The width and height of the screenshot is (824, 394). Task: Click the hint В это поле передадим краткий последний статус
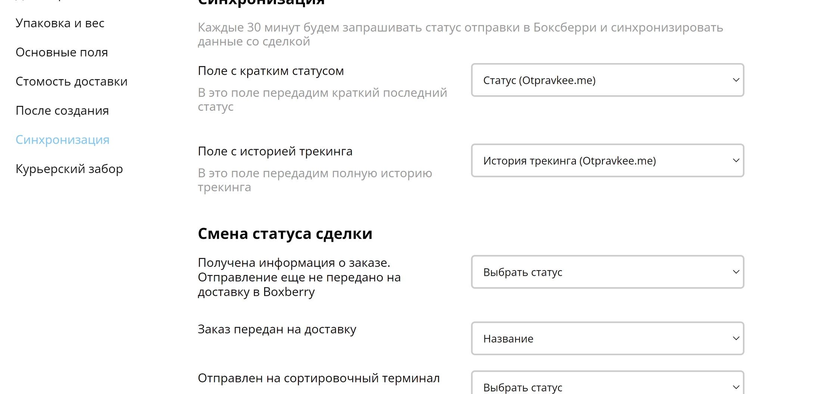[x=322, y=100]
